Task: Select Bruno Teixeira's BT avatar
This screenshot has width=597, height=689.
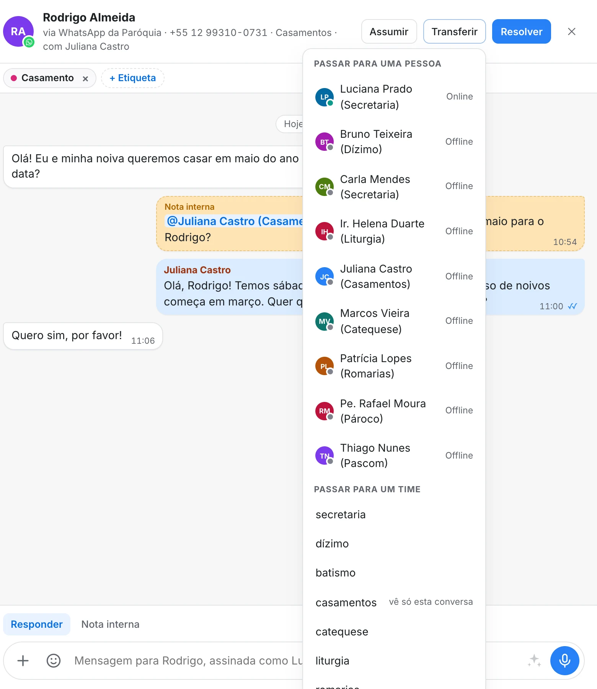Action: [325, 142]
